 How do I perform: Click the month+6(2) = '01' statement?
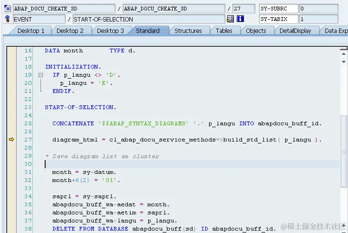click(86, 180)
